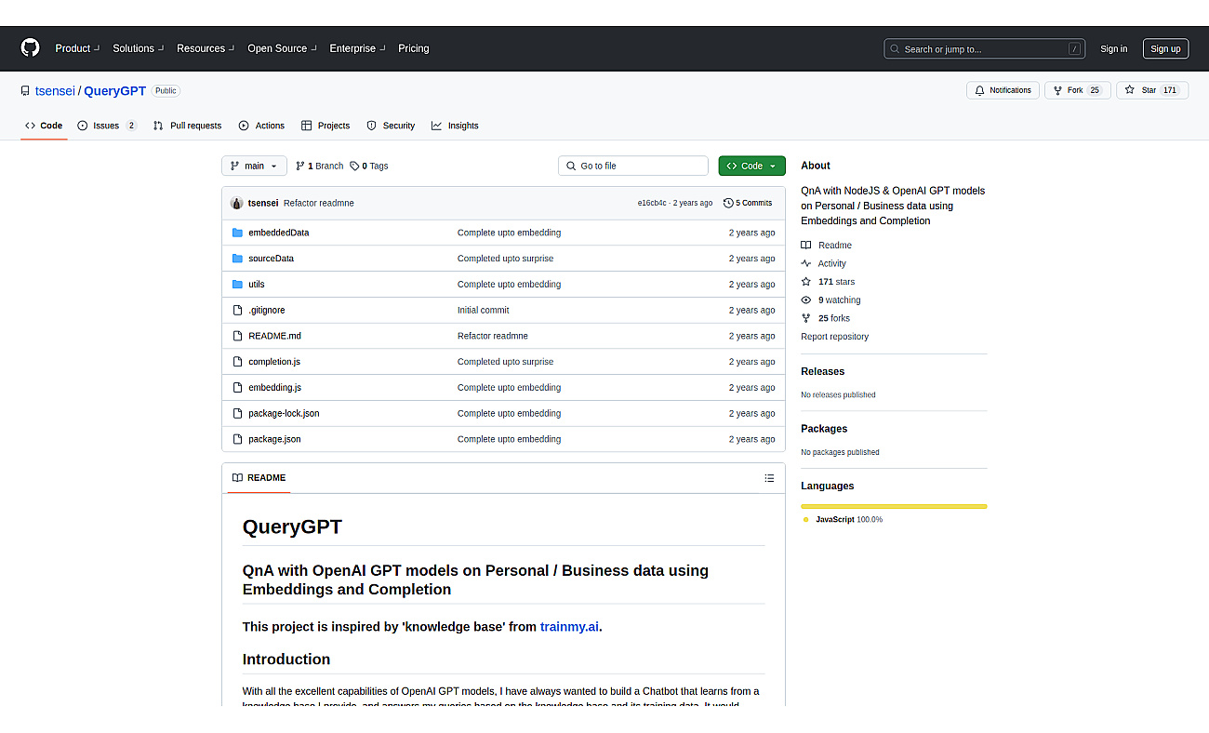Open the Packages heading link
Viewport: 1209px width, 733px height.
tap(824, 429)
